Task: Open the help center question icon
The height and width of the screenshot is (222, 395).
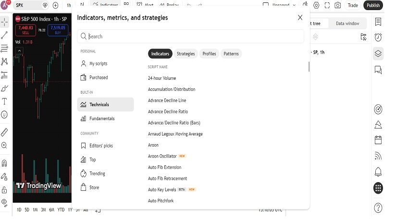Action: coord(378,208)
